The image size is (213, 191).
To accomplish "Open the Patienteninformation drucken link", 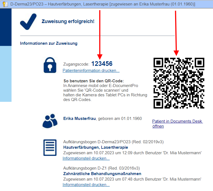I will pyautogui.click(x=91, y=71).
